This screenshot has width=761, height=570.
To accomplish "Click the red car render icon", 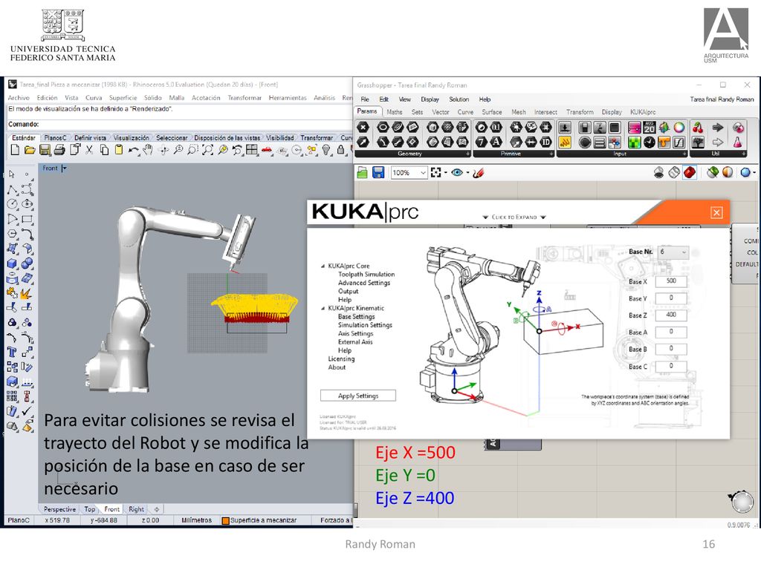I will tap(267, 150).
